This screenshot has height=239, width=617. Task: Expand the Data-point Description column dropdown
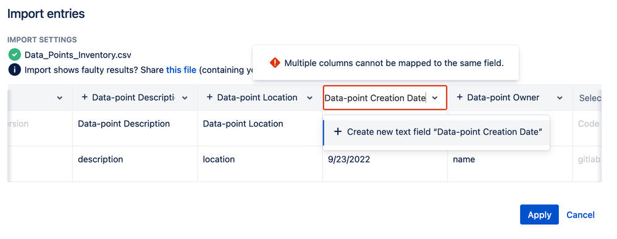pyautogui.click(x=185, y=98)
